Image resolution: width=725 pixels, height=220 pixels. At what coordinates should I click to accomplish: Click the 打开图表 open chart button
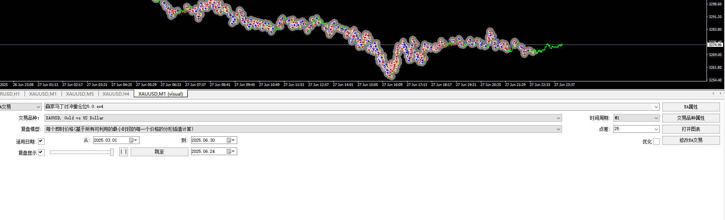click(691, 129)
